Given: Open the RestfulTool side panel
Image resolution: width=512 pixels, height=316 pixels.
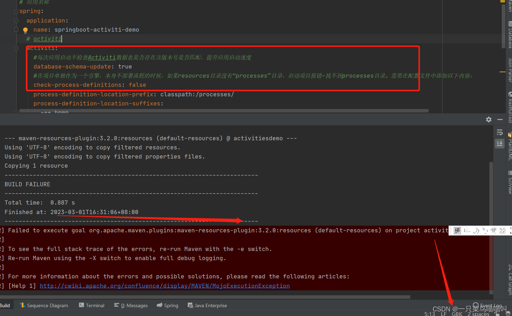Looking at the screenshot, I should (510, 107).
